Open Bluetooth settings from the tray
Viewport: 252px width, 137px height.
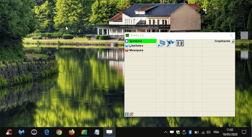(190, 132)
